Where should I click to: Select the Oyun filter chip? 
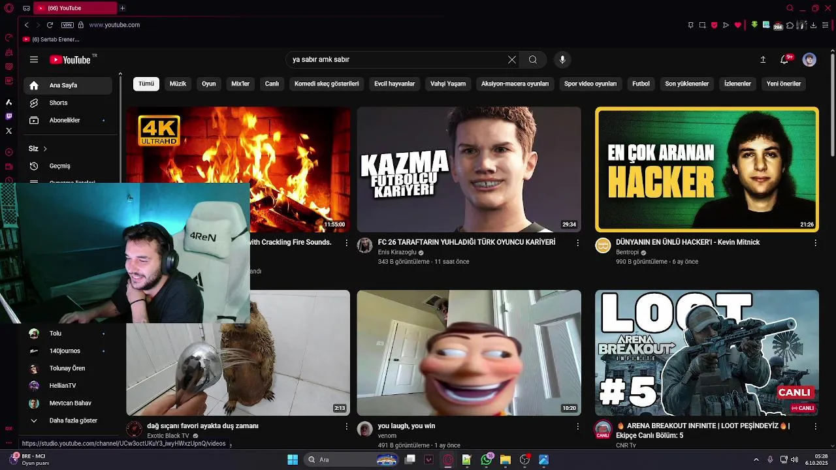click(209, 84)
